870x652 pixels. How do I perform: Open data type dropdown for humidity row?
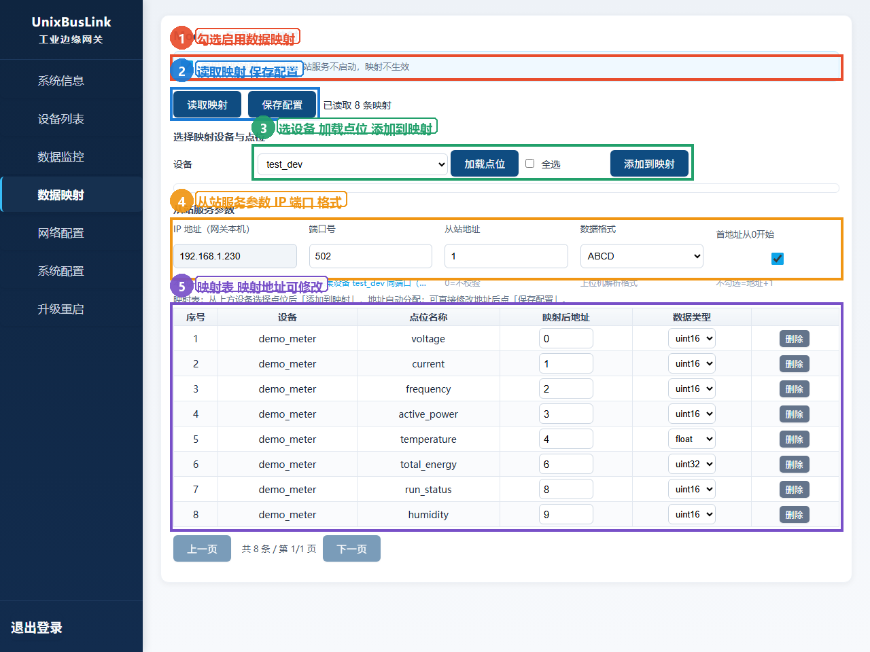692,514
